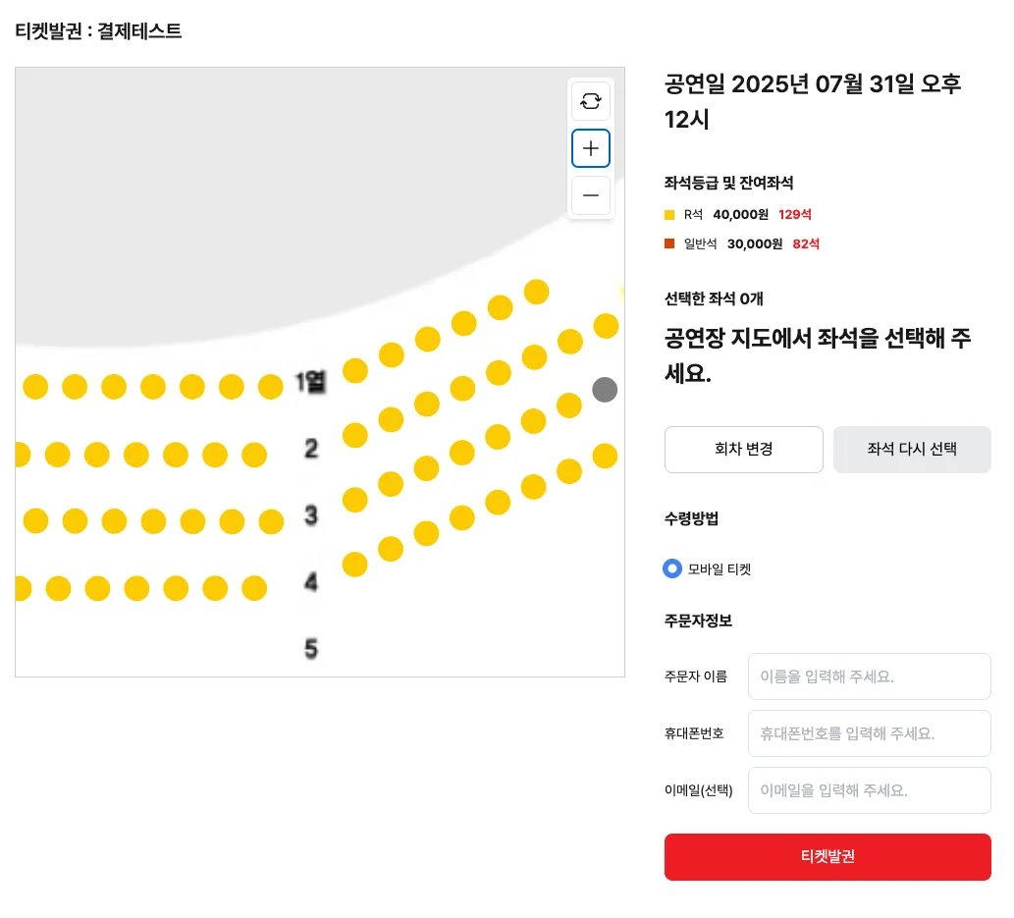The image size is (1014, 918).
Task: Choose the seat immediately left of row 2 label
Action: click(254, 455)
